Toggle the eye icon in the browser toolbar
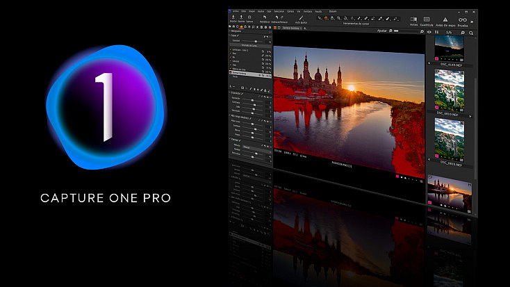 pyautogui.click(x=429, y=32)
